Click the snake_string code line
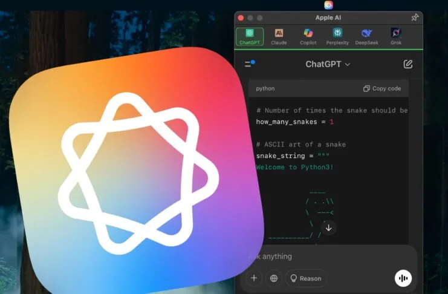The height and width of the screenshot is (294, 448). (293, 155)
